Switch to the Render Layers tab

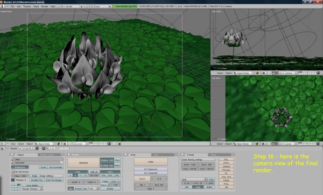pos(47,155)
